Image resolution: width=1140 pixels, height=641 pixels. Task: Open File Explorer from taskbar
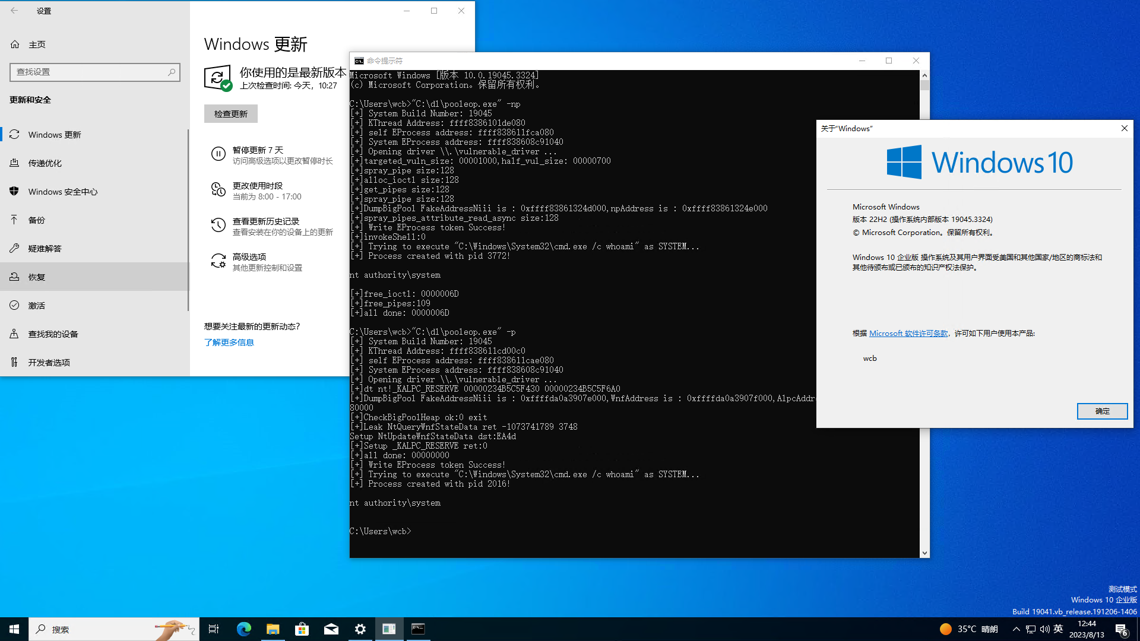(x=273, y=629)
